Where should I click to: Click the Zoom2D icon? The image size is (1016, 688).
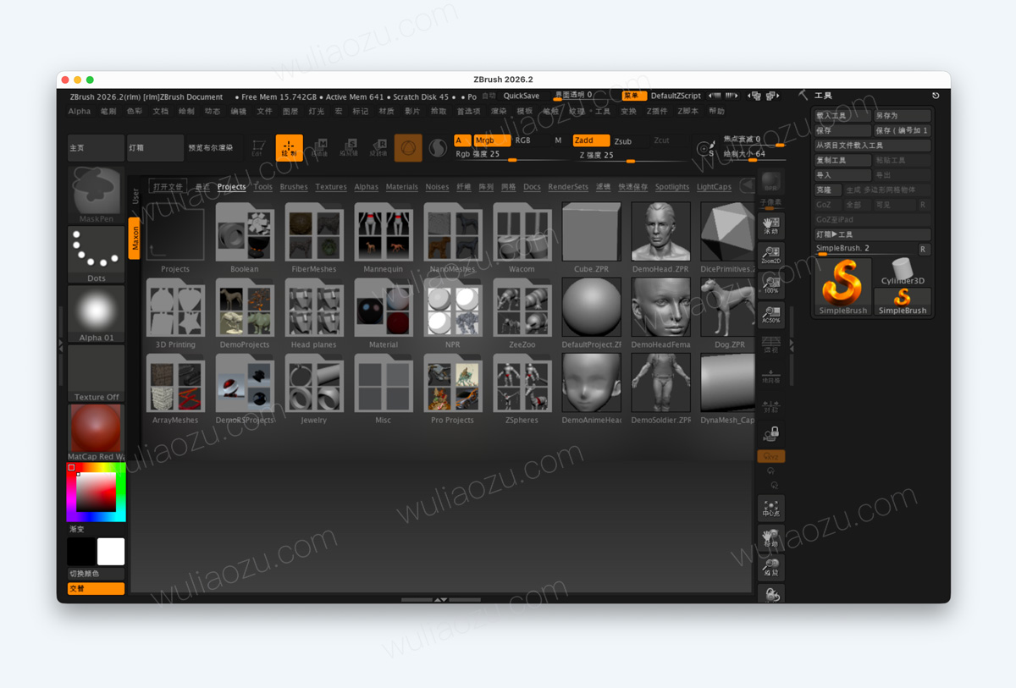click(770, 255)
